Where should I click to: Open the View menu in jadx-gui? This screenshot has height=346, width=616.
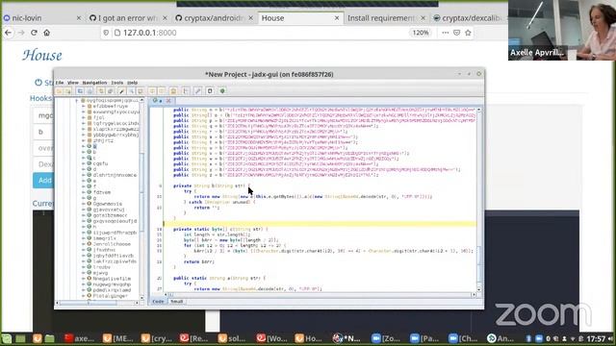click(73, 83)
